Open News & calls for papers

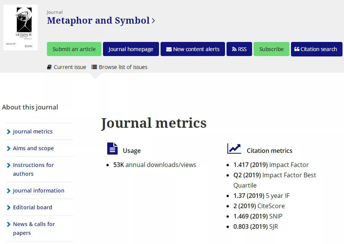[x=34, y=228]
